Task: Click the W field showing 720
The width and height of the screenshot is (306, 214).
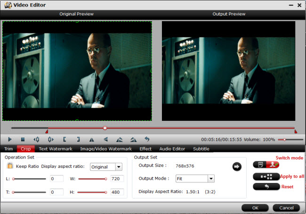Action: pyautogui.click(x=117, y=179)
